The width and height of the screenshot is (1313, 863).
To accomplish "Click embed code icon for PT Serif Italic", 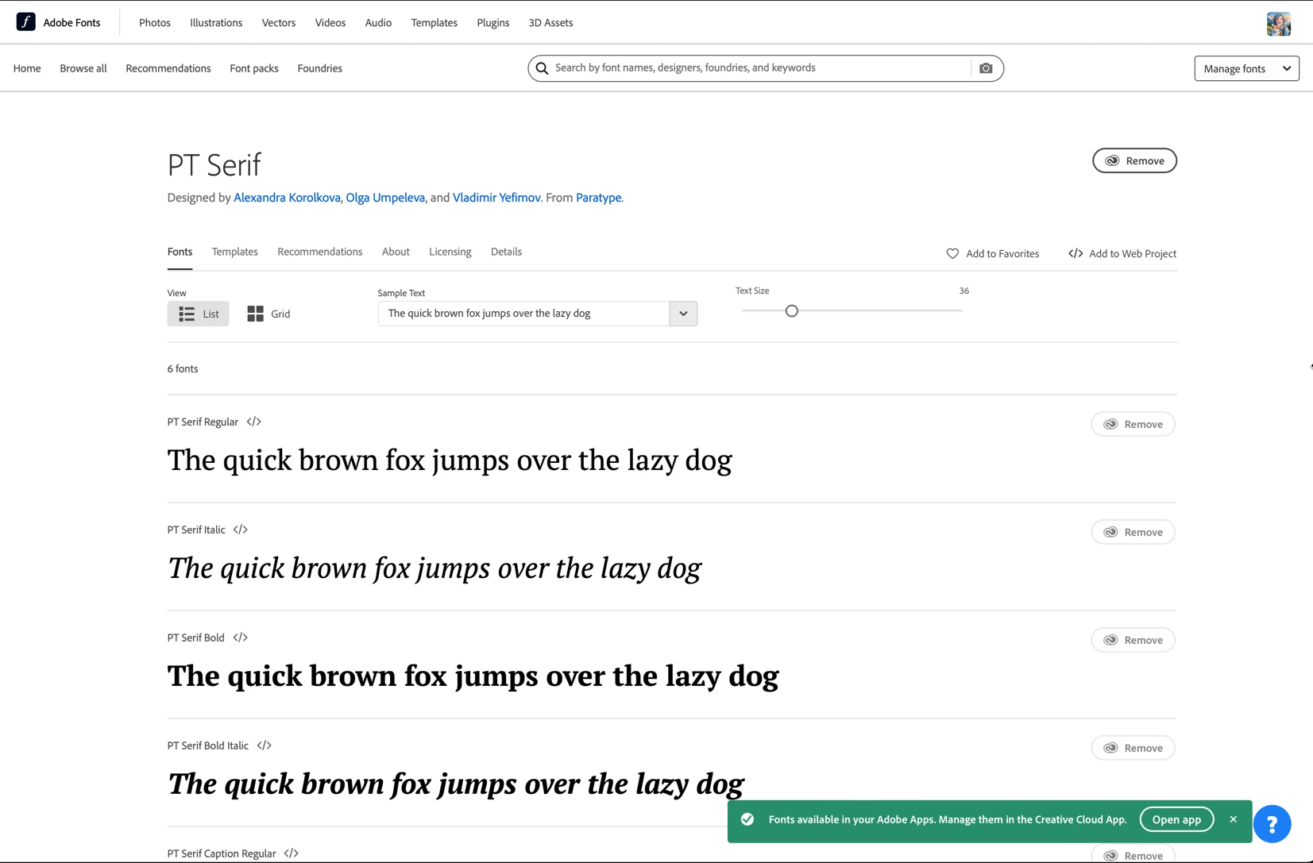I will coord(241,530).
